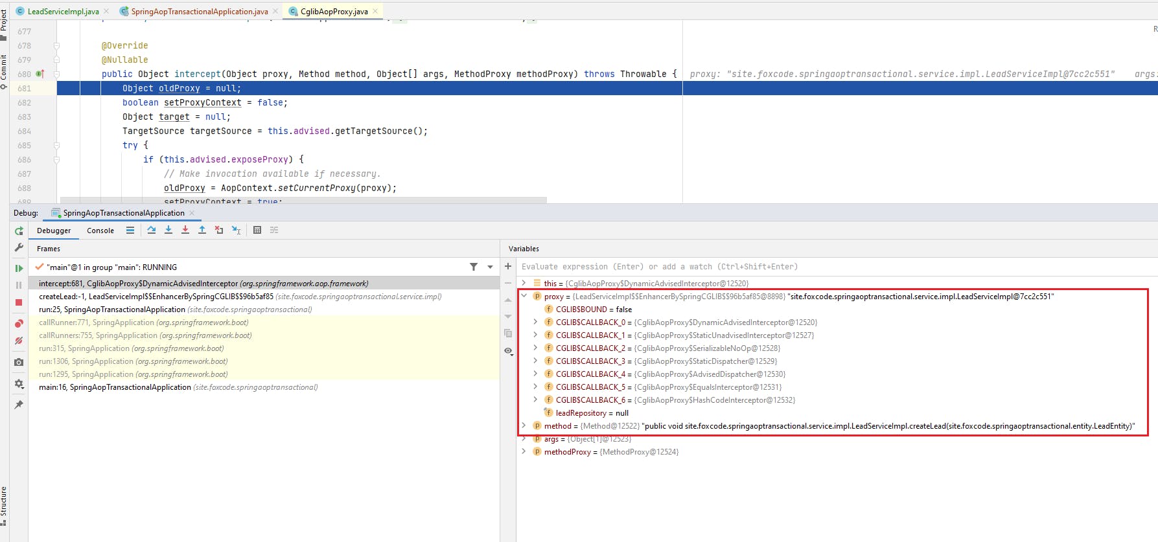Open the wrench Modify Run Configuration icon

pyautogui.click(x=19, y=247)
